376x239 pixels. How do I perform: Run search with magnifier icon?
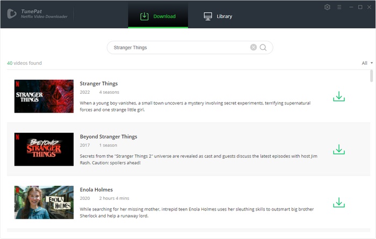(263, 48)
